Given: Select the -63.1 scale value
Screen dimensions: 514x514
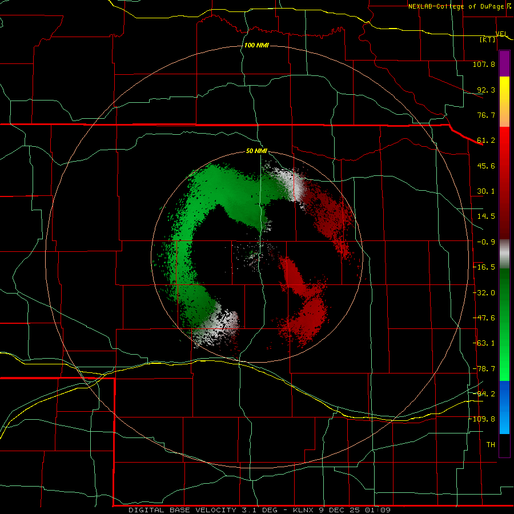Looking at the screenshot, I should [484, 343].
